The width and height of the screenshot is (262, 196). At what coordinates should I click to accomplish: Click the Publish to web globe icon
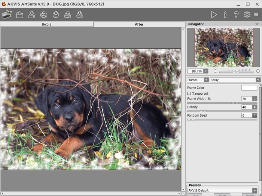coord(56,15)
